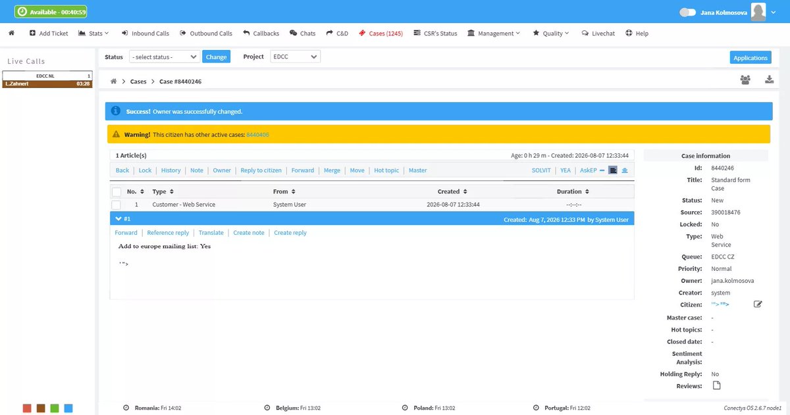Image resolution: width=790 pixels, height=415 pixels.
Task: Open the Chats page
Action: [302, 33]
